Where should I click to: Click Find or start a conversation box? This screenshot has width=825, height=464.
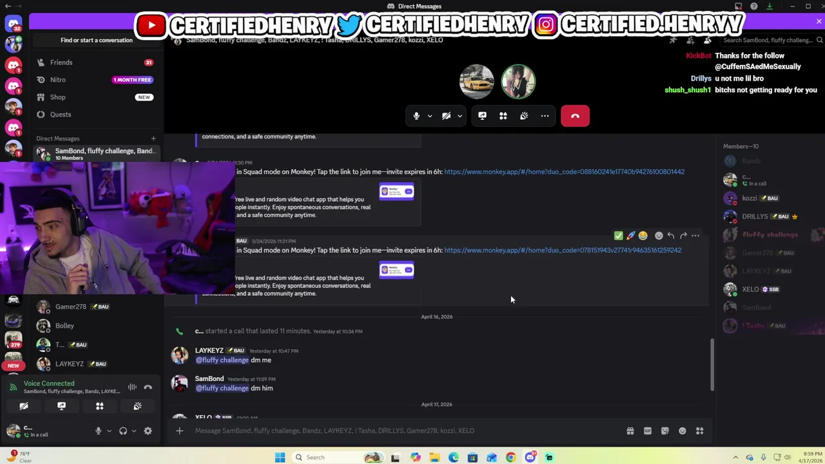point(97,40)
